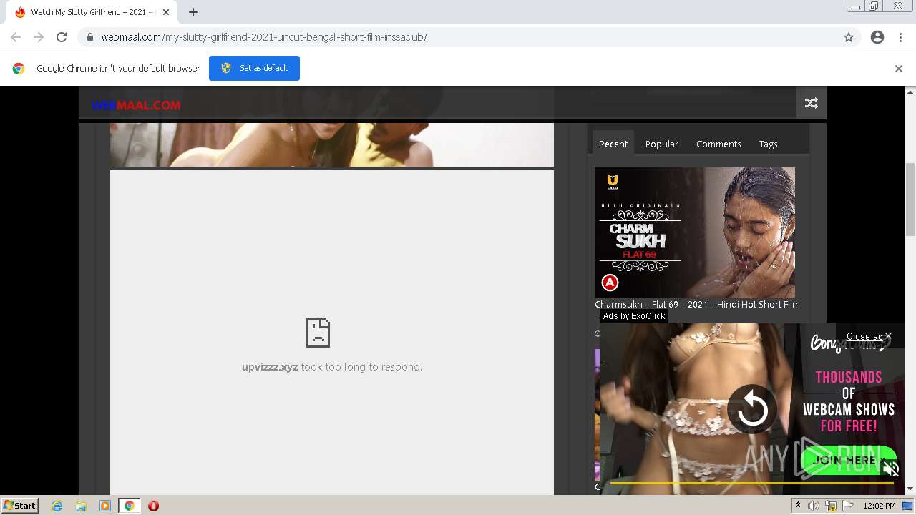Go back to the previous page
The image size is (916, 515).
pyautogui.click(x=16, y=37)
